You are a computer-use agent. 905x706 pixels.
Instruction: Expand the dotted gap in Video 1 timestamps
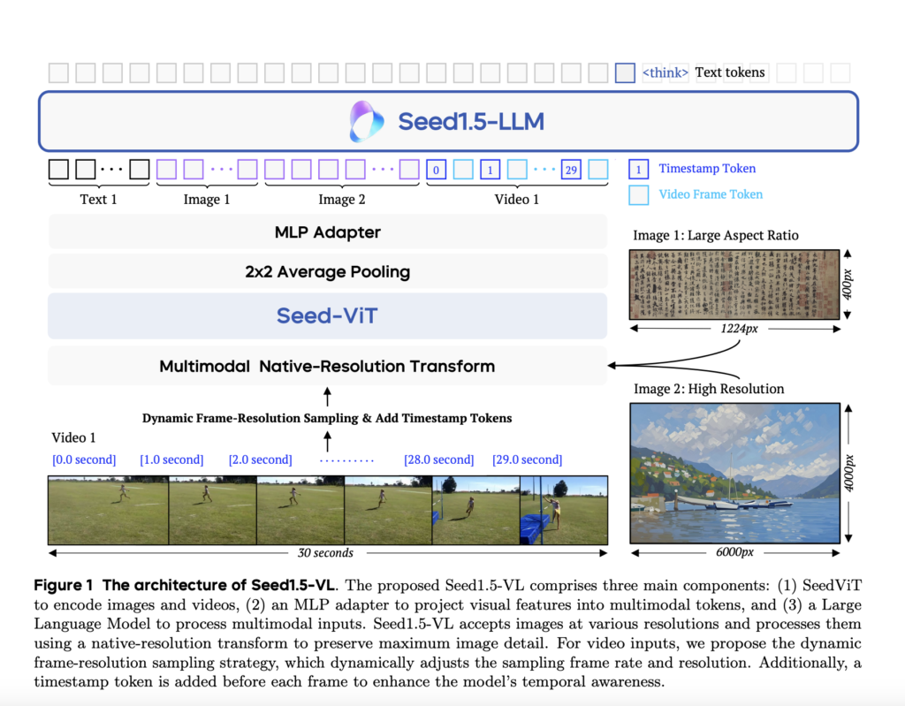point(346,459)
